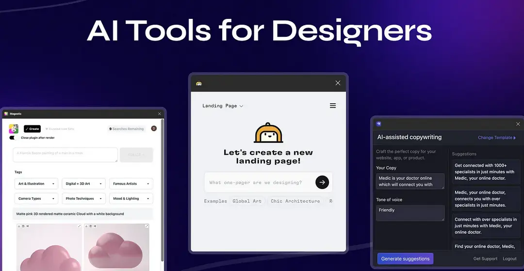Click the large yellow mascot icon

268,133
